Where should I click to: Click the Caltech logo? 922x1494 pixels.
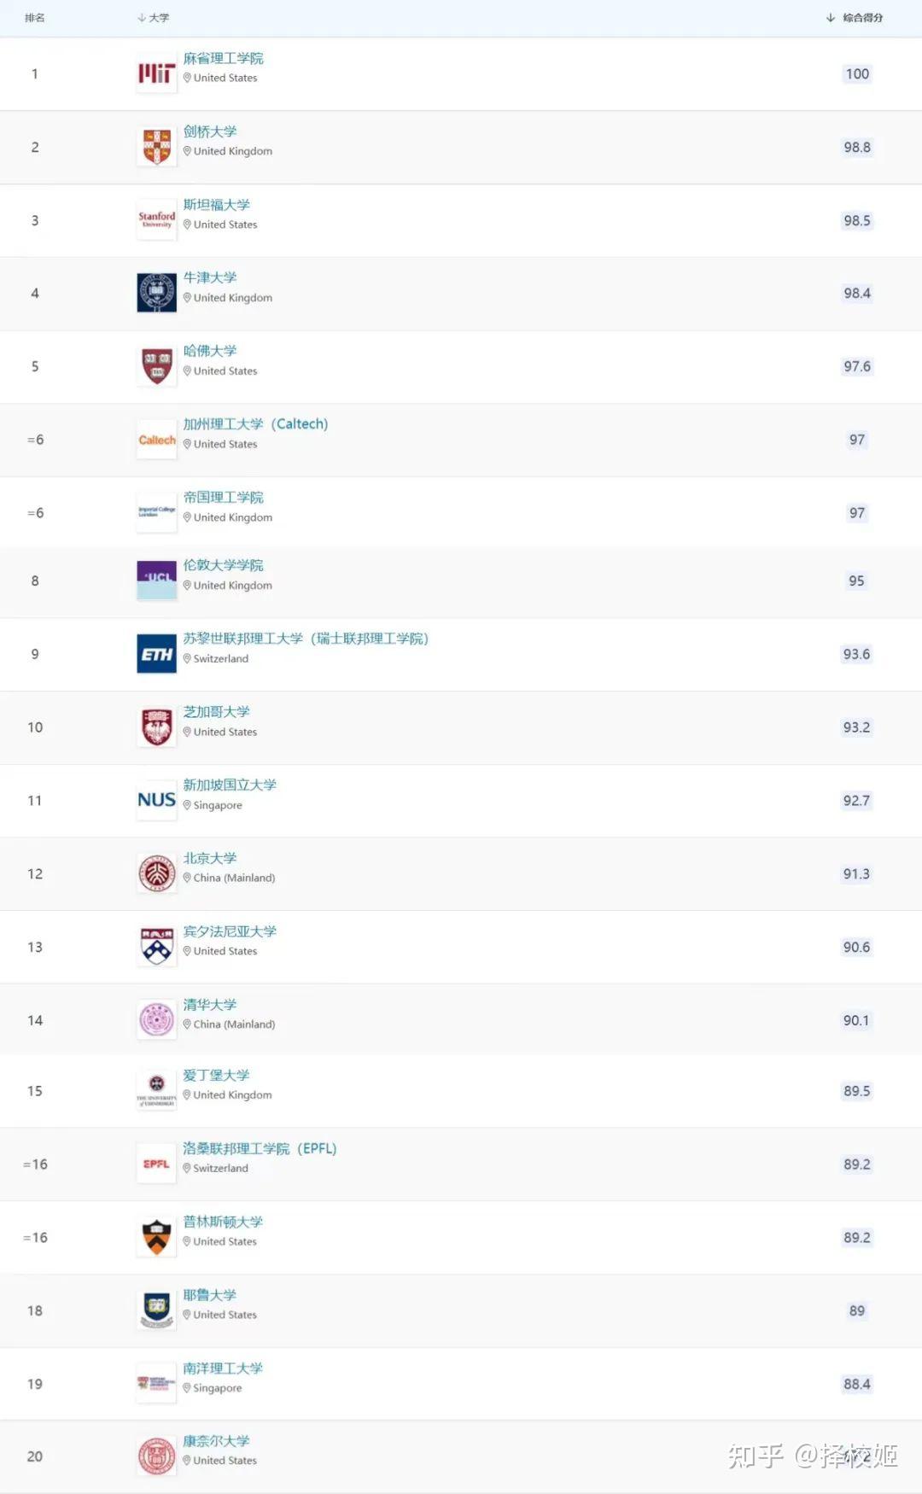point(156,441)
